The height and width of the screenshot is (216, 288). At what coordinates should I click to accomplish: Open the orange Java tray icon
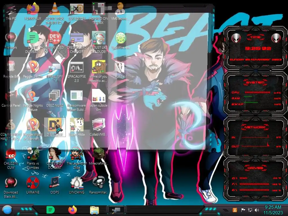click(235, 210)
